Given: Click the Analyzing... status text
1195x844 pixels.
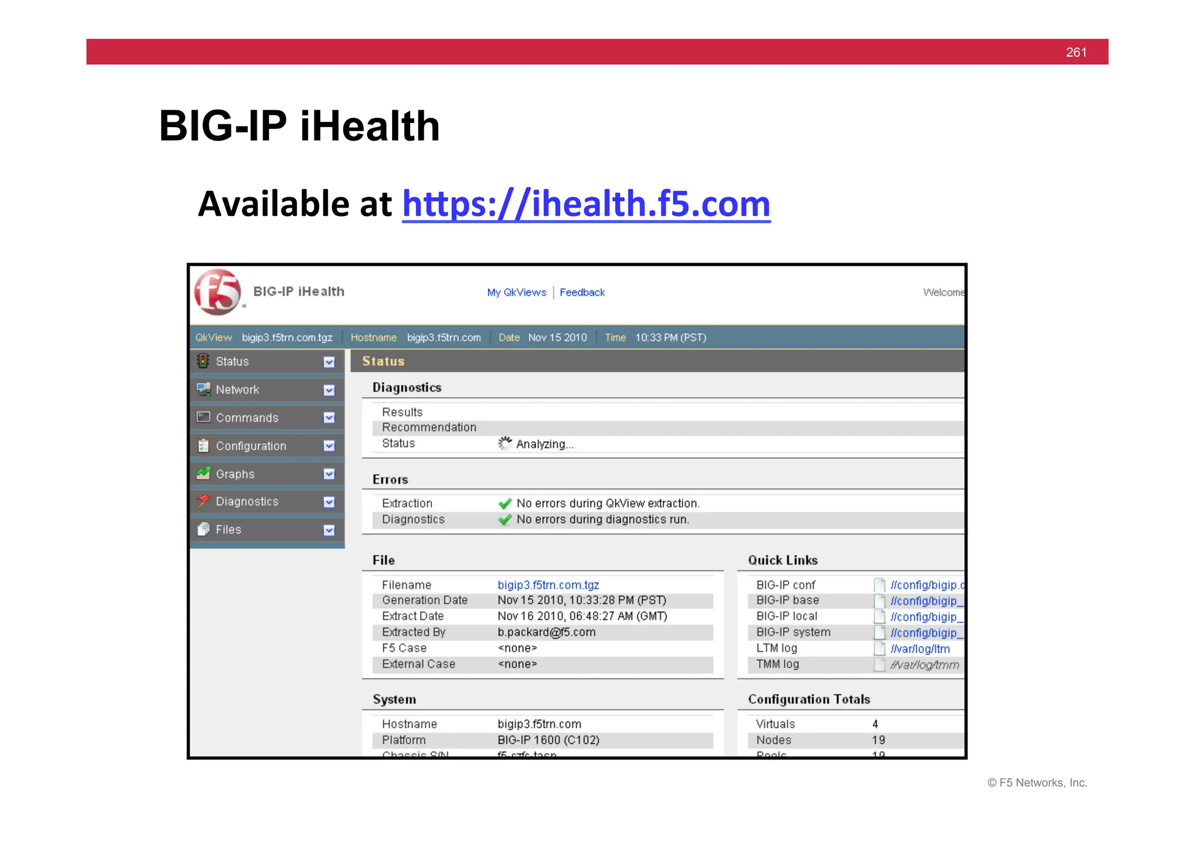Looking at the screenshot, I should [x=545, y=444].
